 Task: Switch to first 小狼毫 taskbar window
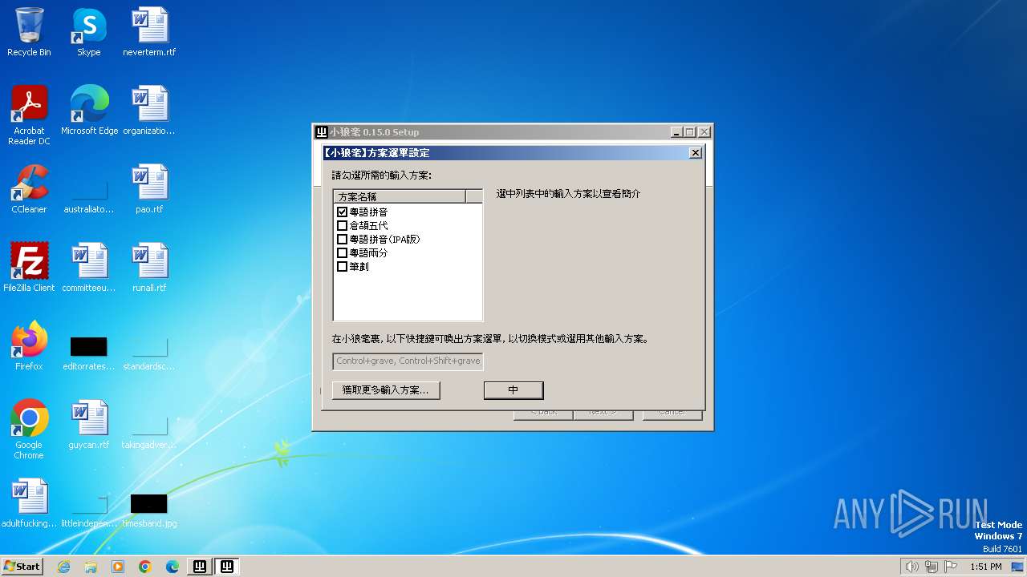[200, 567]
